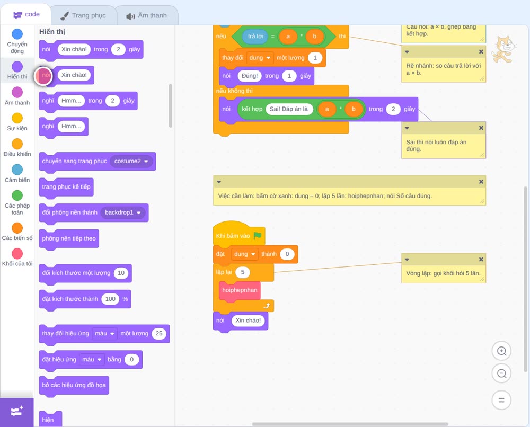Select the Các phép toán category circle

point(17,195)
